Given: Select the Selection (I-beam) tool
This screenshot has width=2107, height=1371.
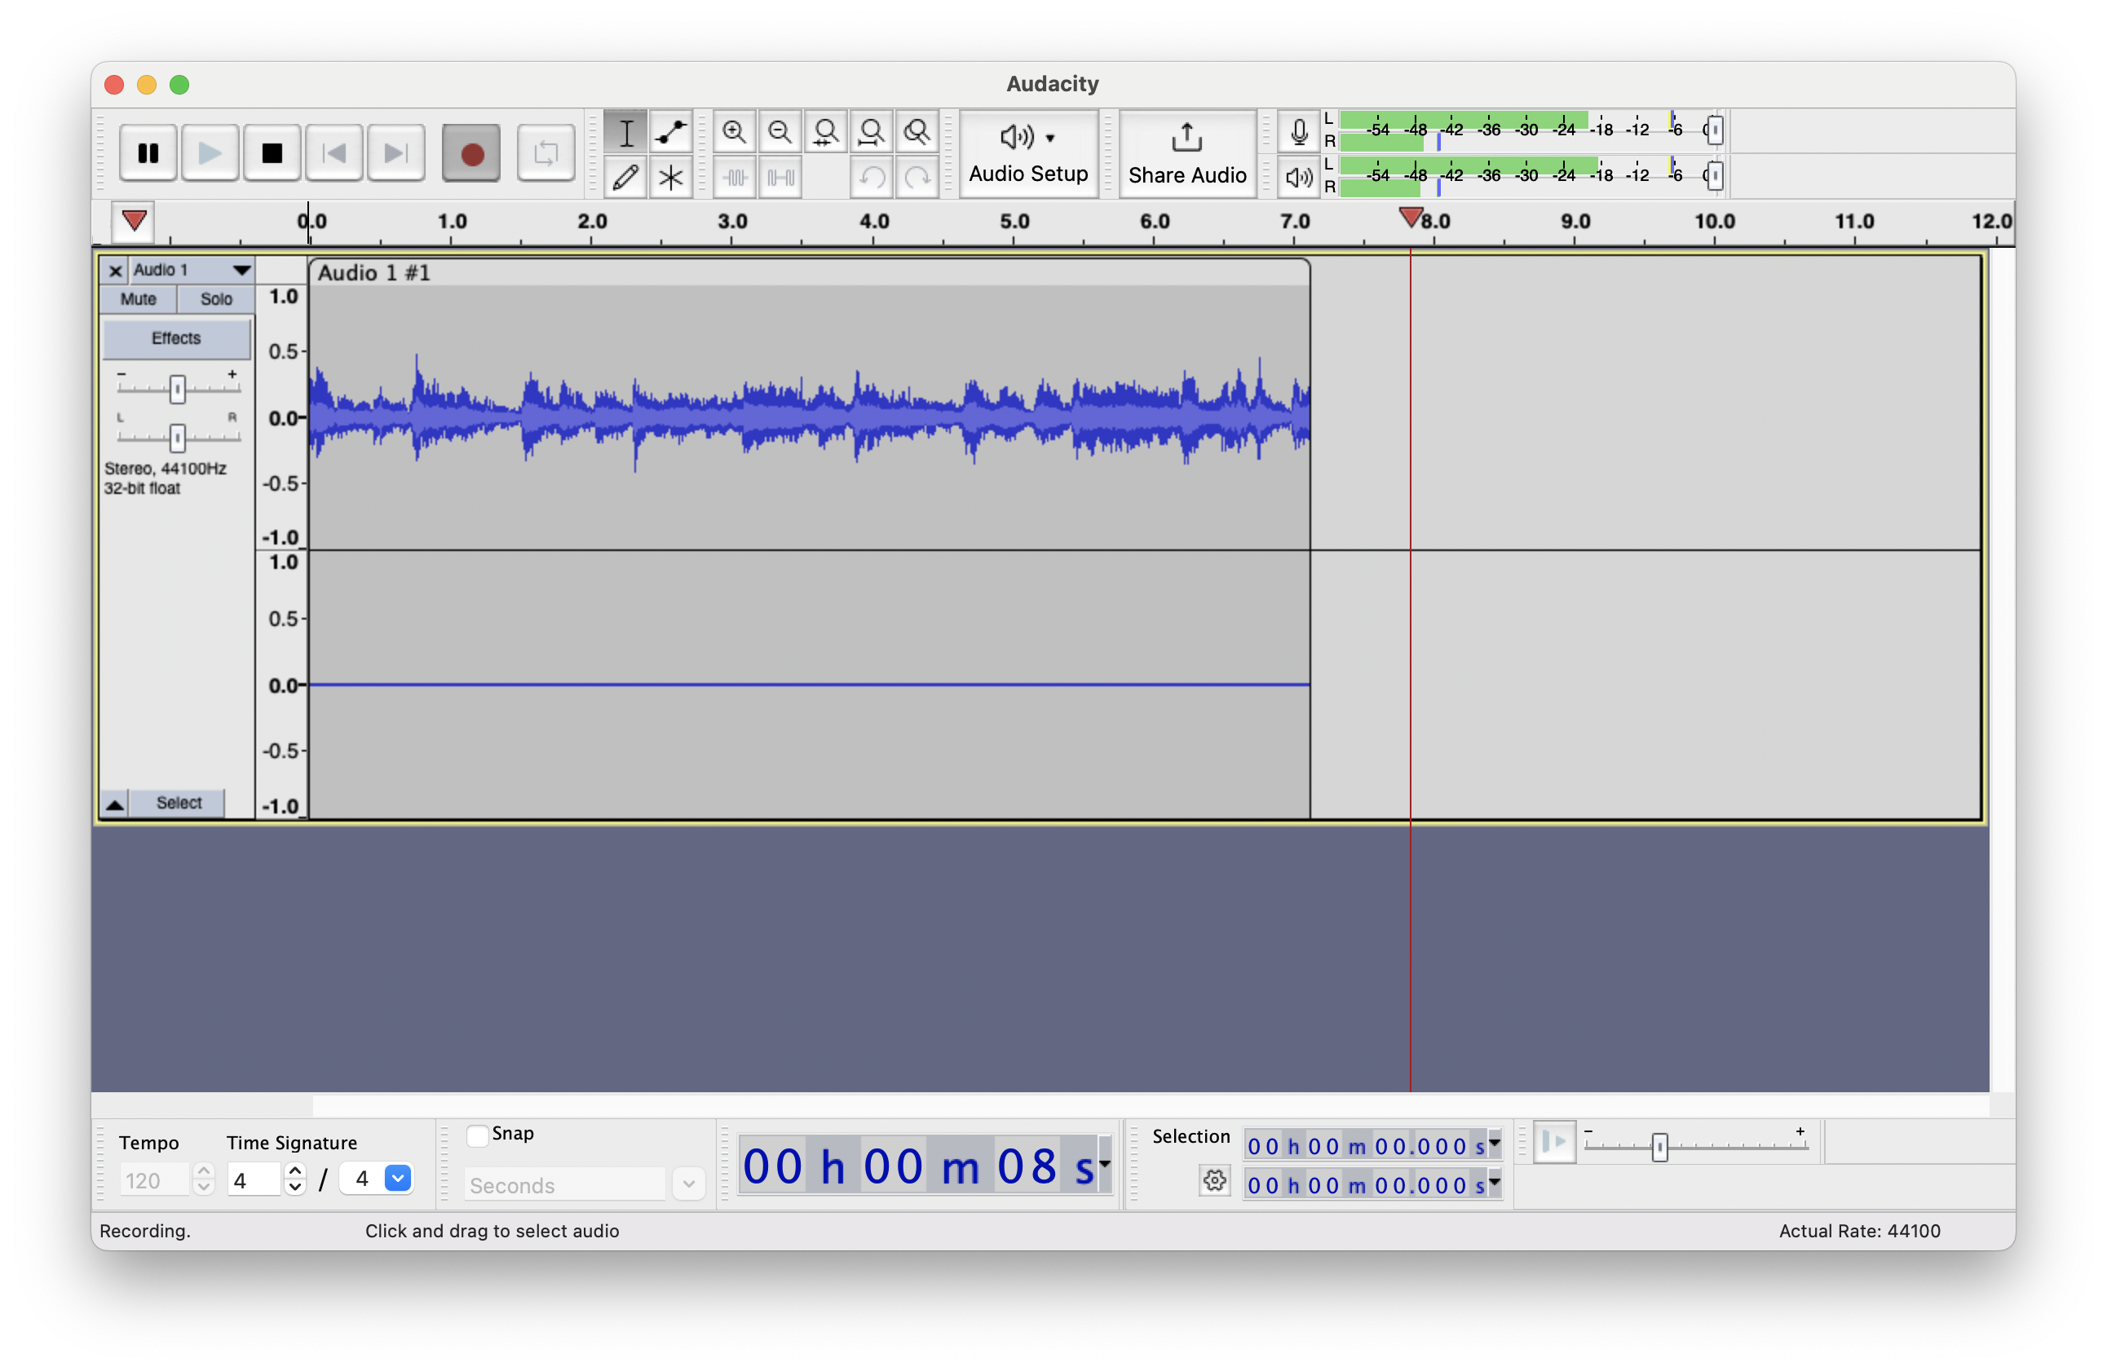Looking at the screenshot, I should tap(626, 133).
